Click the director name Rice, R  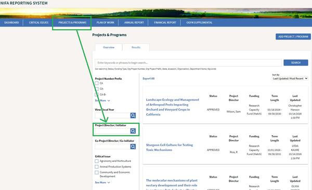click(233, 152)
